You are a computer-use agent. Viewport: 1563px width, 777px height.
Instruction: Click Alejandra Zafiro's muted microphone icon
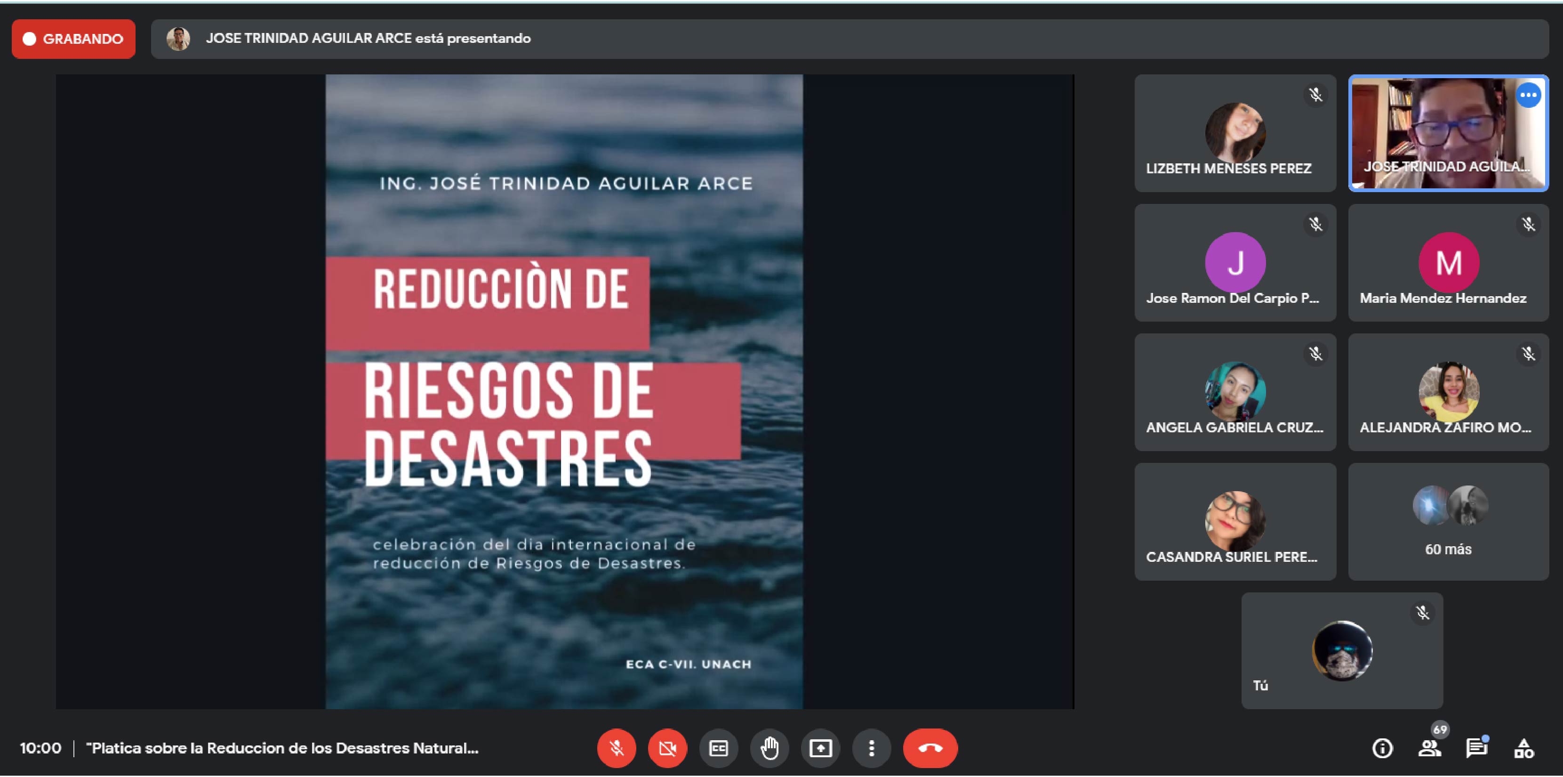pos(1529,353)
